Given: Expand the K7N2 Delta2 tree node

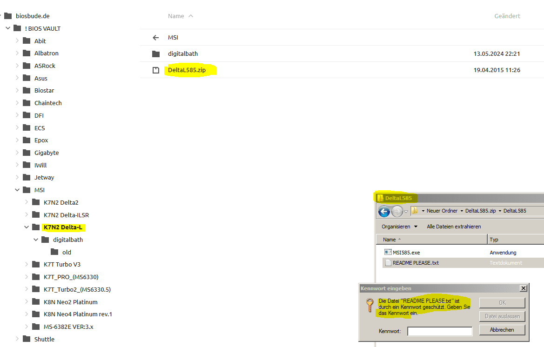Looking at the screenshot, I should 27,202.
